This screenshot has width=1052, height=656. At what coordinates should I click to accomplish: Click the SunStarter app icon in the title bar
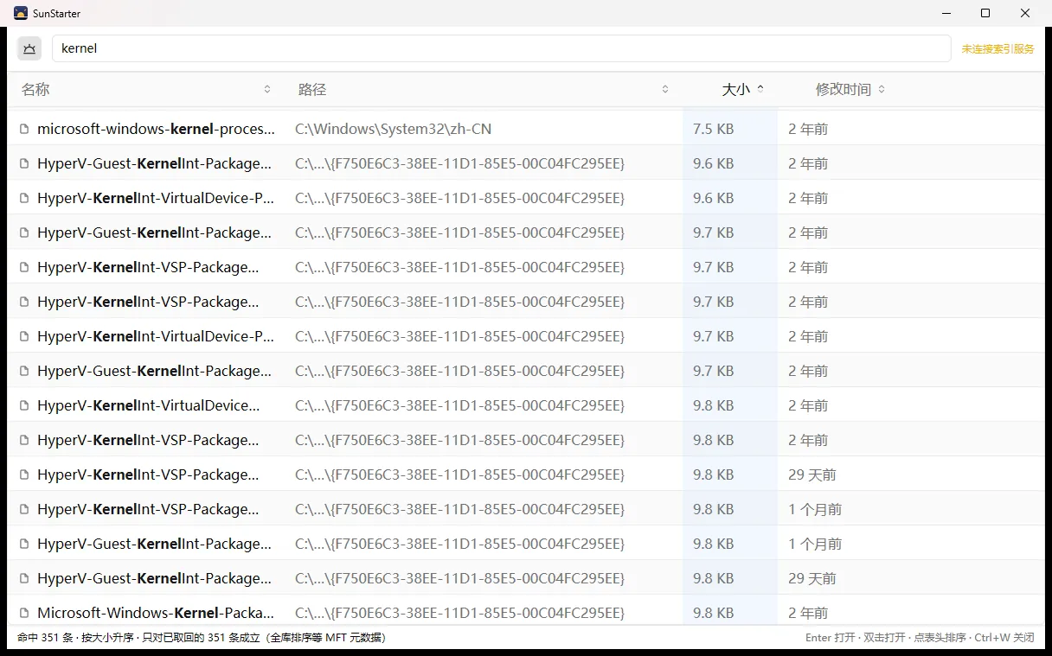coord(21,13)
